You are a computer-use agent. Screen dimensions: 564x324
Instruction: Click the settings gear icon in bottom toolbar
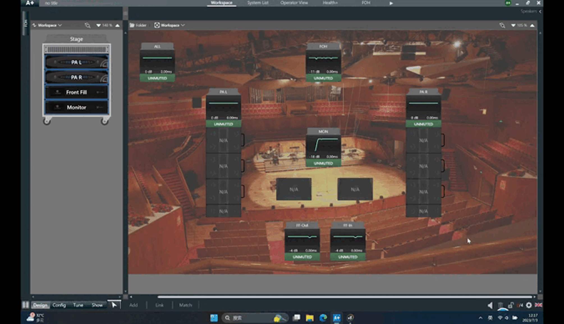pyautogui.click(x=529, y=305)
